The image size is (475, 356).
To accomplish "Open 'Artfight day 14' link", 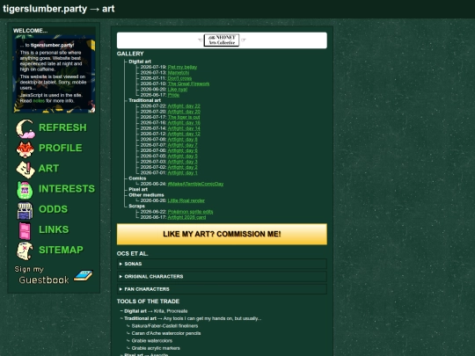I will 184,128.
